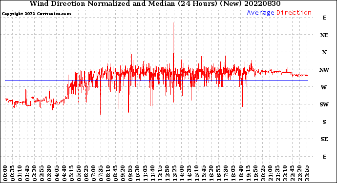337x183 pixels.
Task: Click the chart title text
Action: (x=155, y=3)
